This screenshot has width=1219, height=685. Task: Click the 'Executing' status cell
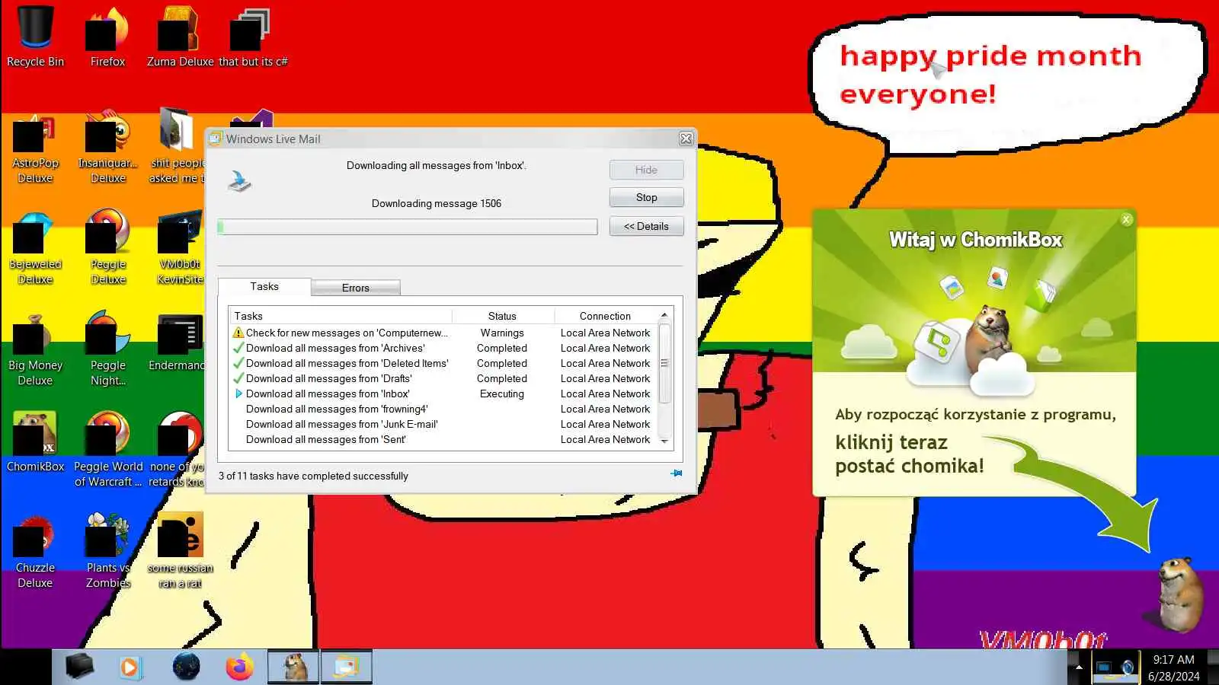coord(502,393)
